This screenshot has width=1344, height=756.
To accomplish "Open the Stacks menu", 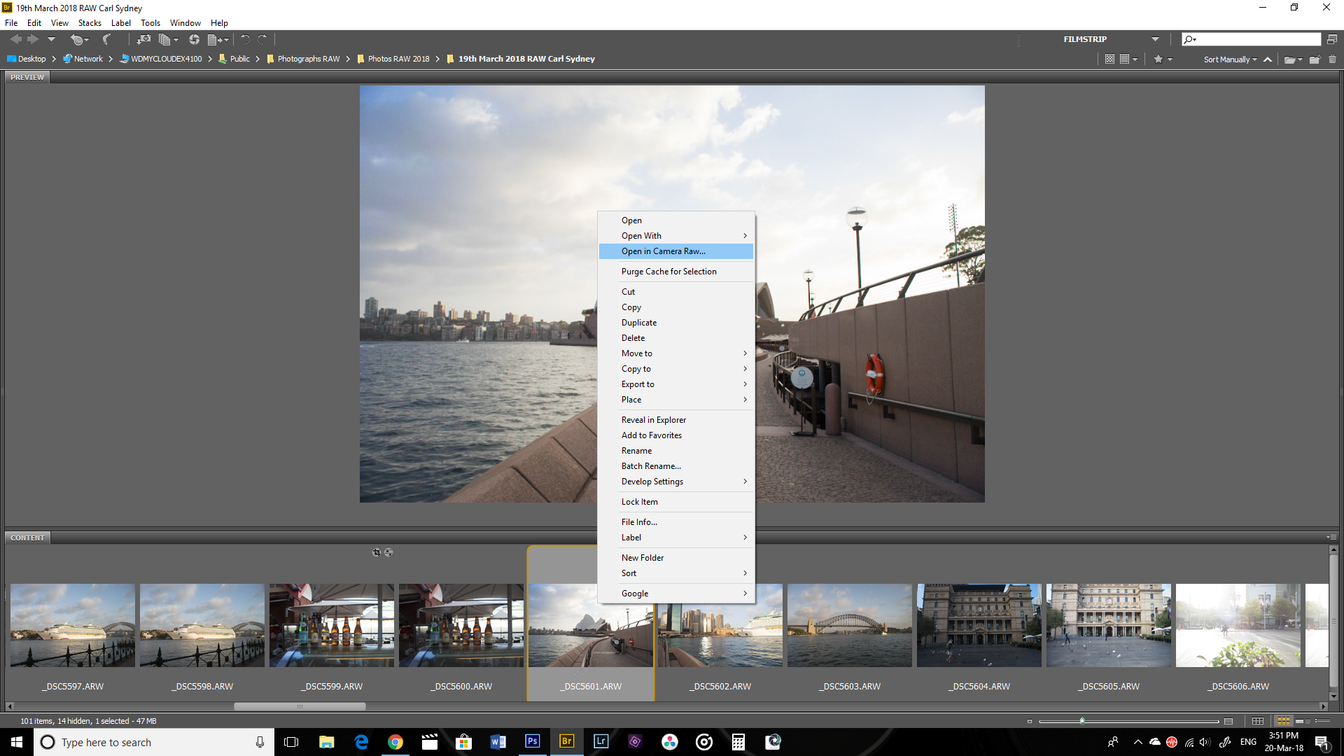I will [90, 23].
